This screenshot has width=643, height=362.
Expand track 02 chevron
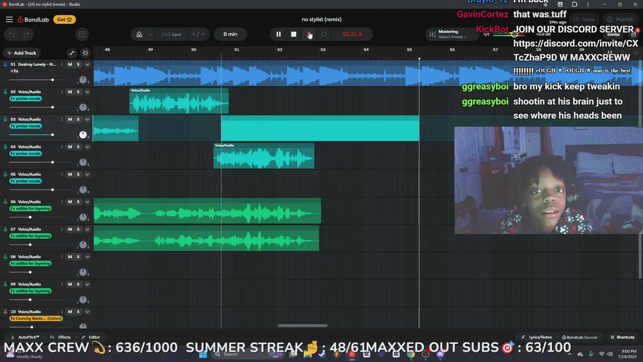coord(87,92)
